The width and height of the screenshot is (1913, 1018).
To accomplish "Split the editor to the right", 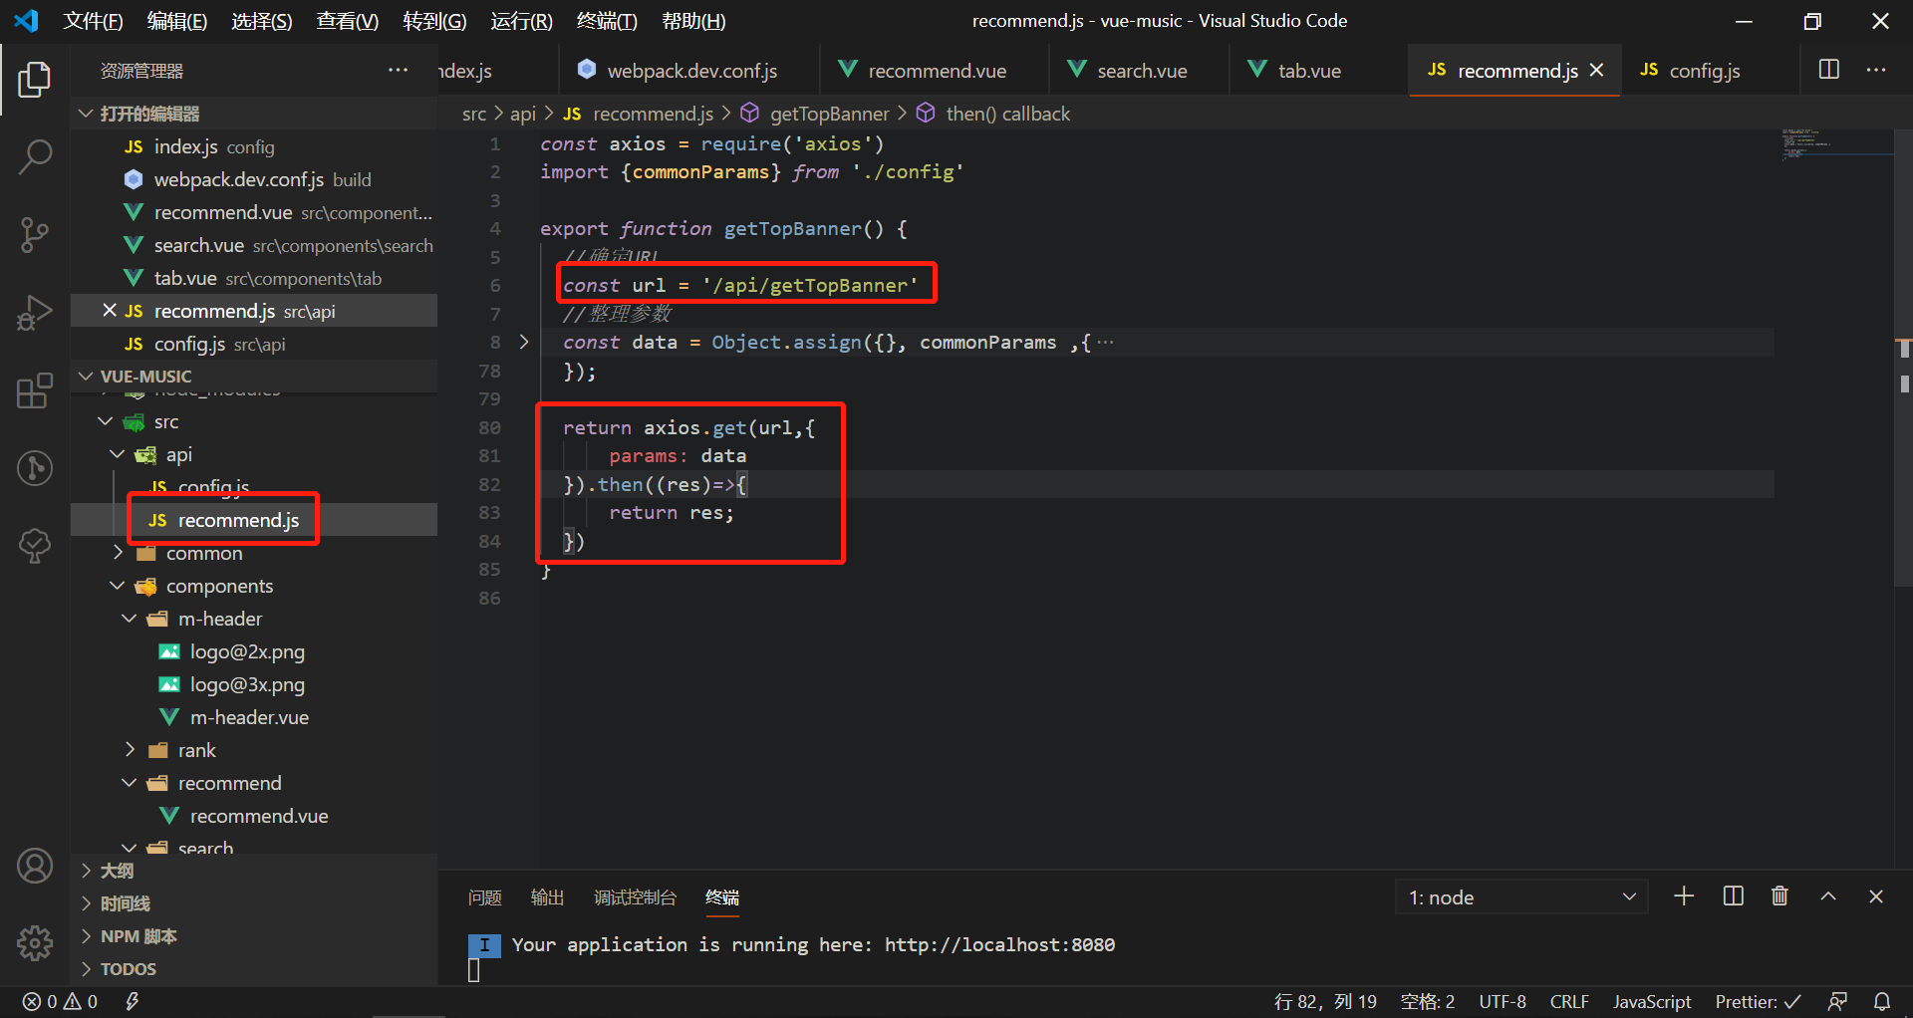I will tap(1829, 70).
